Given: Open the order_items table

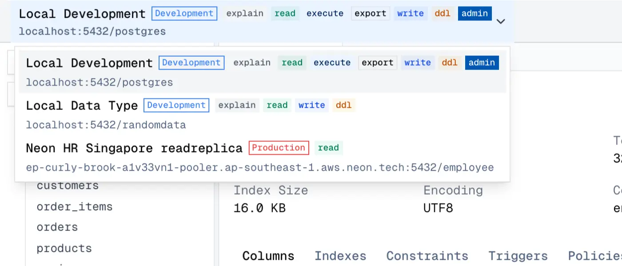Looking at the screenshot, I should [x=74, y=207].
